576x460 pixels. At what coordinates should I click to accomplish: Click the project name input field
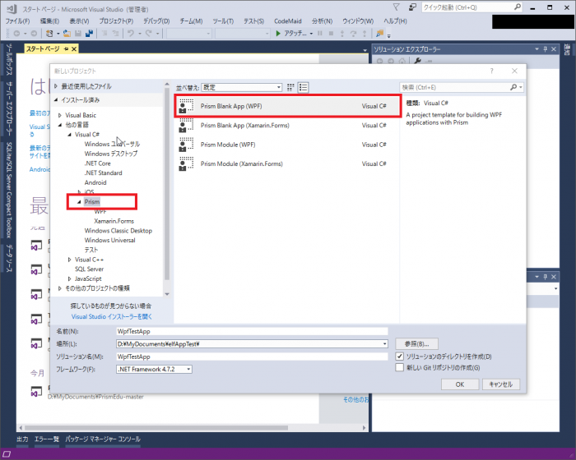(x=251, y=330)
